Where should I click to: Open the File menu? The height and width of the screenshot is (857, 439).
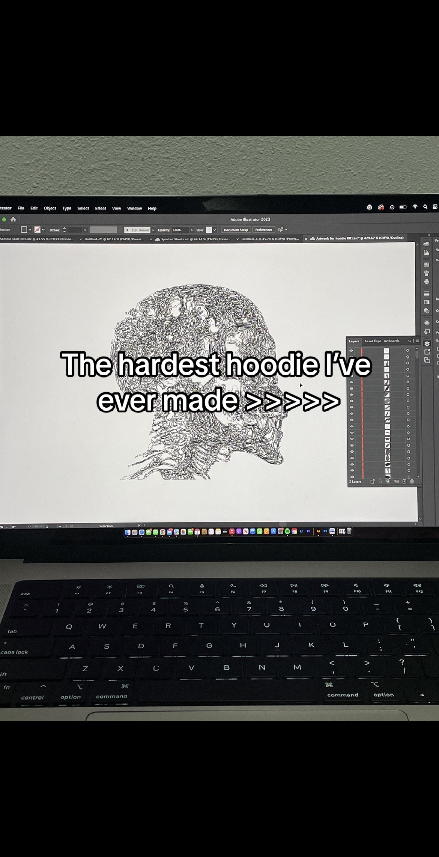tap(21, 208)
